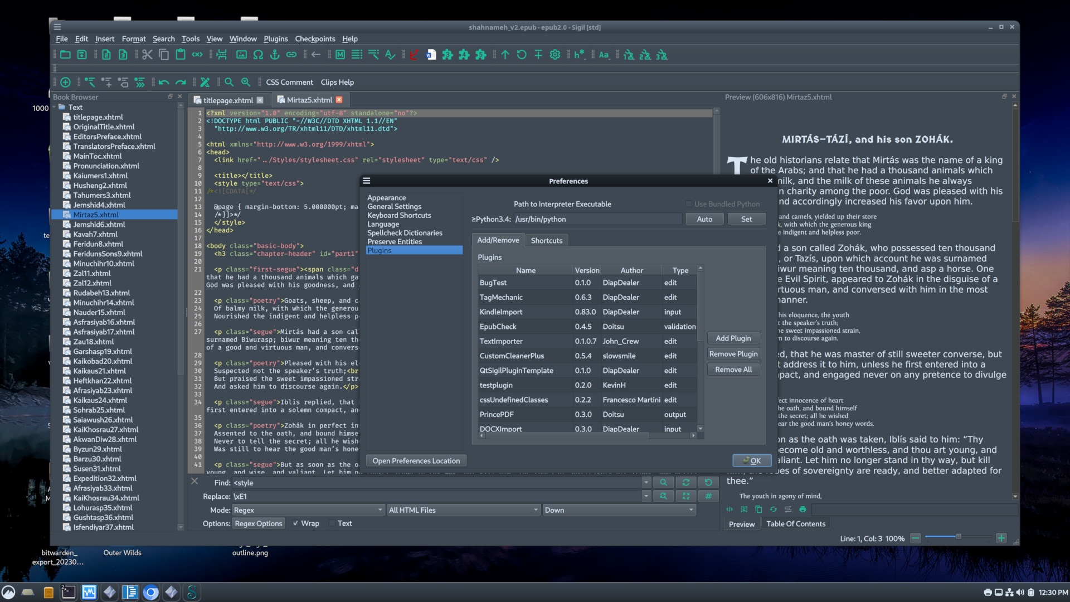Screen dimensions: 1070x602
Task: Click the Insert ID anchor icon
Action: point(275,55)
